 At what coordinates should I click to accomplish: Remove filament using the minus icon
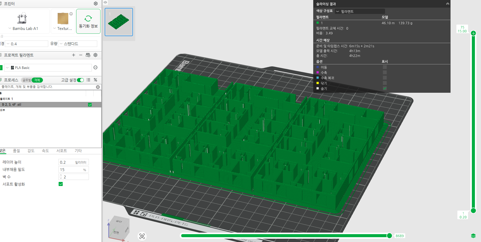(81, 55)
